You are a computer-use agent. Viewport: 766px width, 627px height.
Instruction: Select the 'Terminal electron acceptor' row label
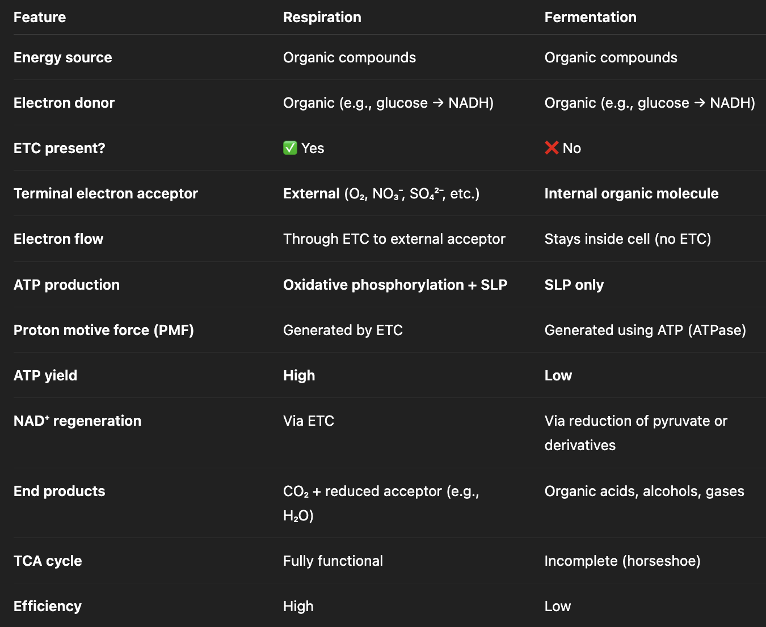[x=106, y=193]
